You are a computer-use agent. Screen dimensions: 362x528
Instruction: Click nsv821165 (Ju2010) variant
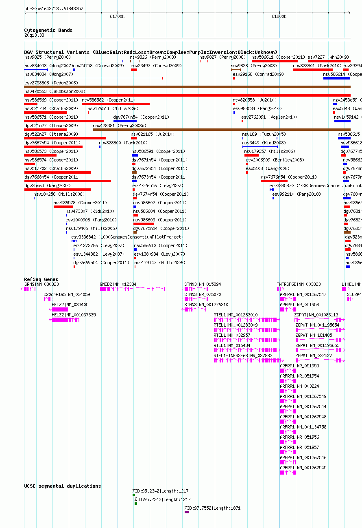134,138
